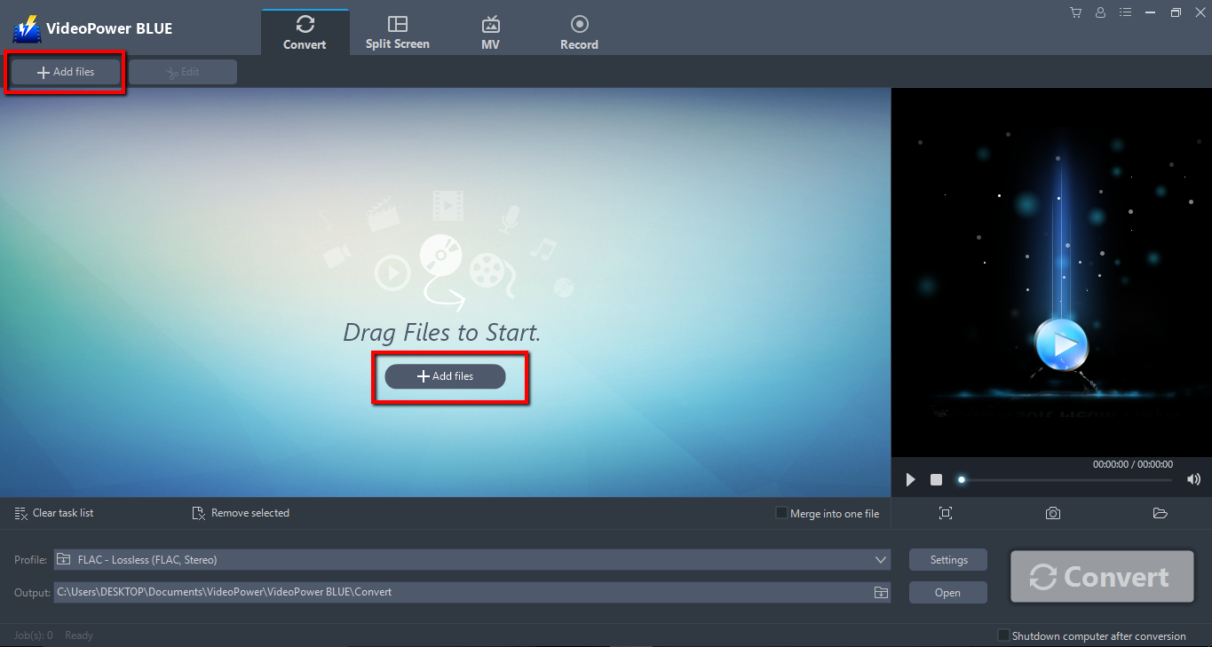
Task: Open the Split Screen tab
Action: tap(397, 30)
